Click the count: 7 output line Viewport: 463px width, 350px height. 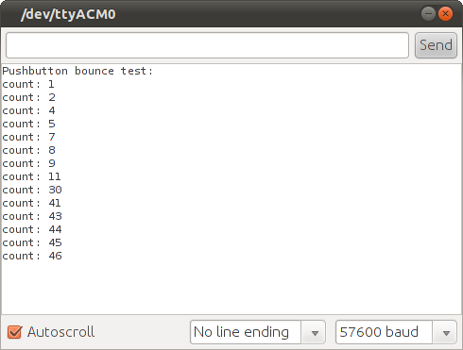click(28, 137)
